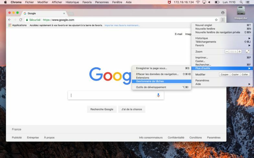Expand Favoris submenu in Chrome menu
The image size is (254, 158).
click(222, 45)
